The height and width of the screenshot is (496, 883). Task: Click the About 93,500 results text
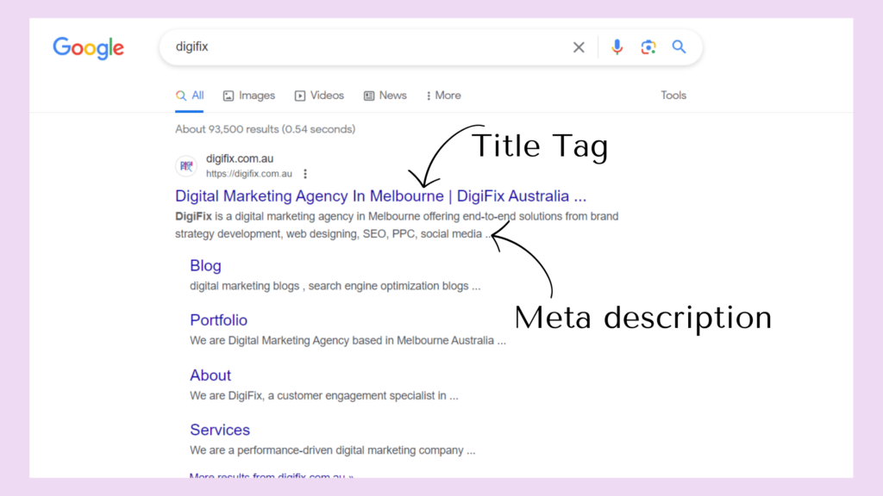click(x=266, y=129)
